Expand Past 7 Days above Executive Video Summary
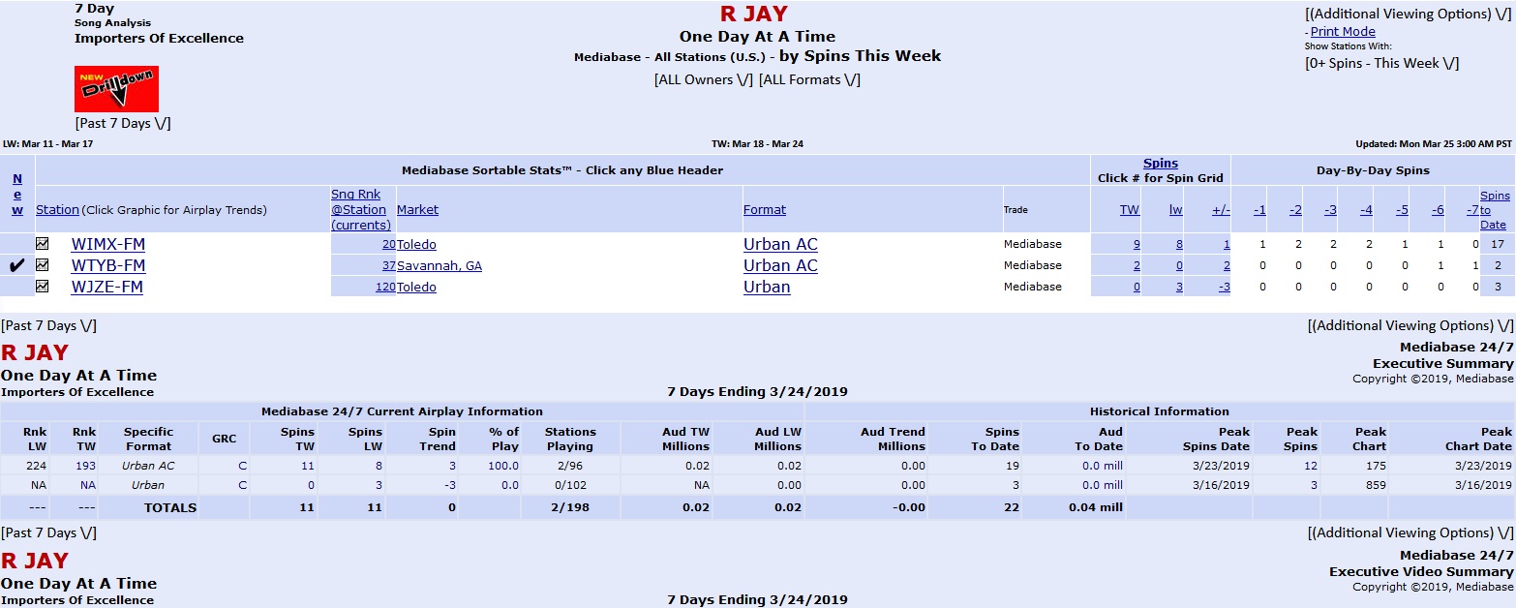Image resolution: width=1516 pixels, height=608 pixels. tap(48, 532)
